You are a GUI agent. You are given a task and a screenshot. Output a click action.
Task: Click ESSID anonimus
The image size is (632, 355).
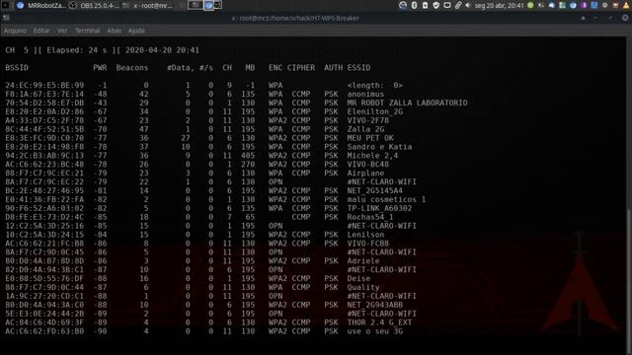(x=365, y=95)
